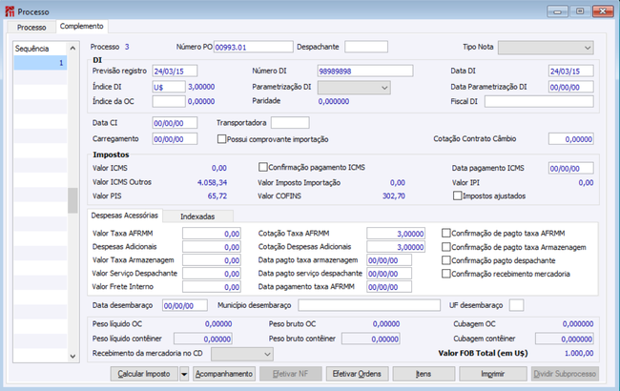This screenshot has width=620, height=391.
Task: Click the Calcular Imposto button
Action: coord(144,374)
